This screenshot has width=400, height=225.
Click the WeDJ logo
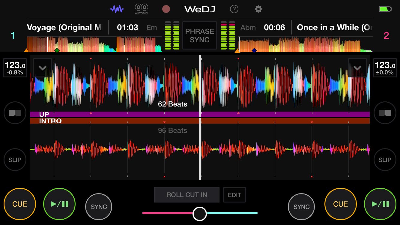click(200, 9)
